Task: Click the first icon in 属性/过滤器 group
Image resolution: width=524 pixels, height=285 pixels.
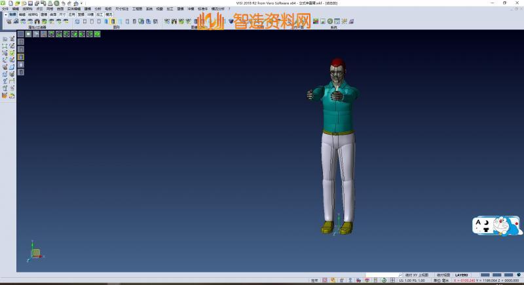Action: coord(9,22)
